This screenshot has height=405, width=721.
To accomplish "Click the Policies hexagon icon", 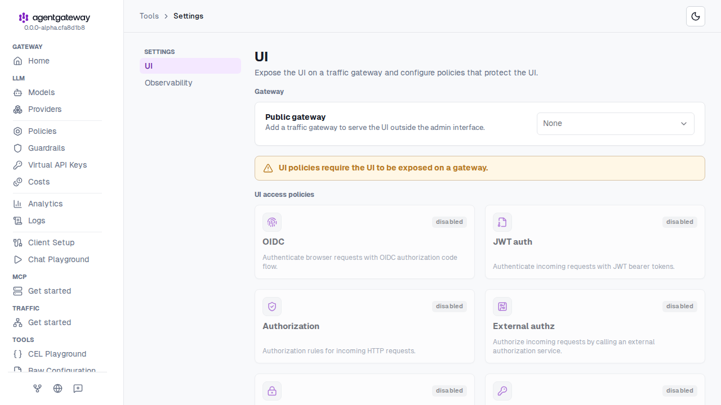I will point(18,131).
